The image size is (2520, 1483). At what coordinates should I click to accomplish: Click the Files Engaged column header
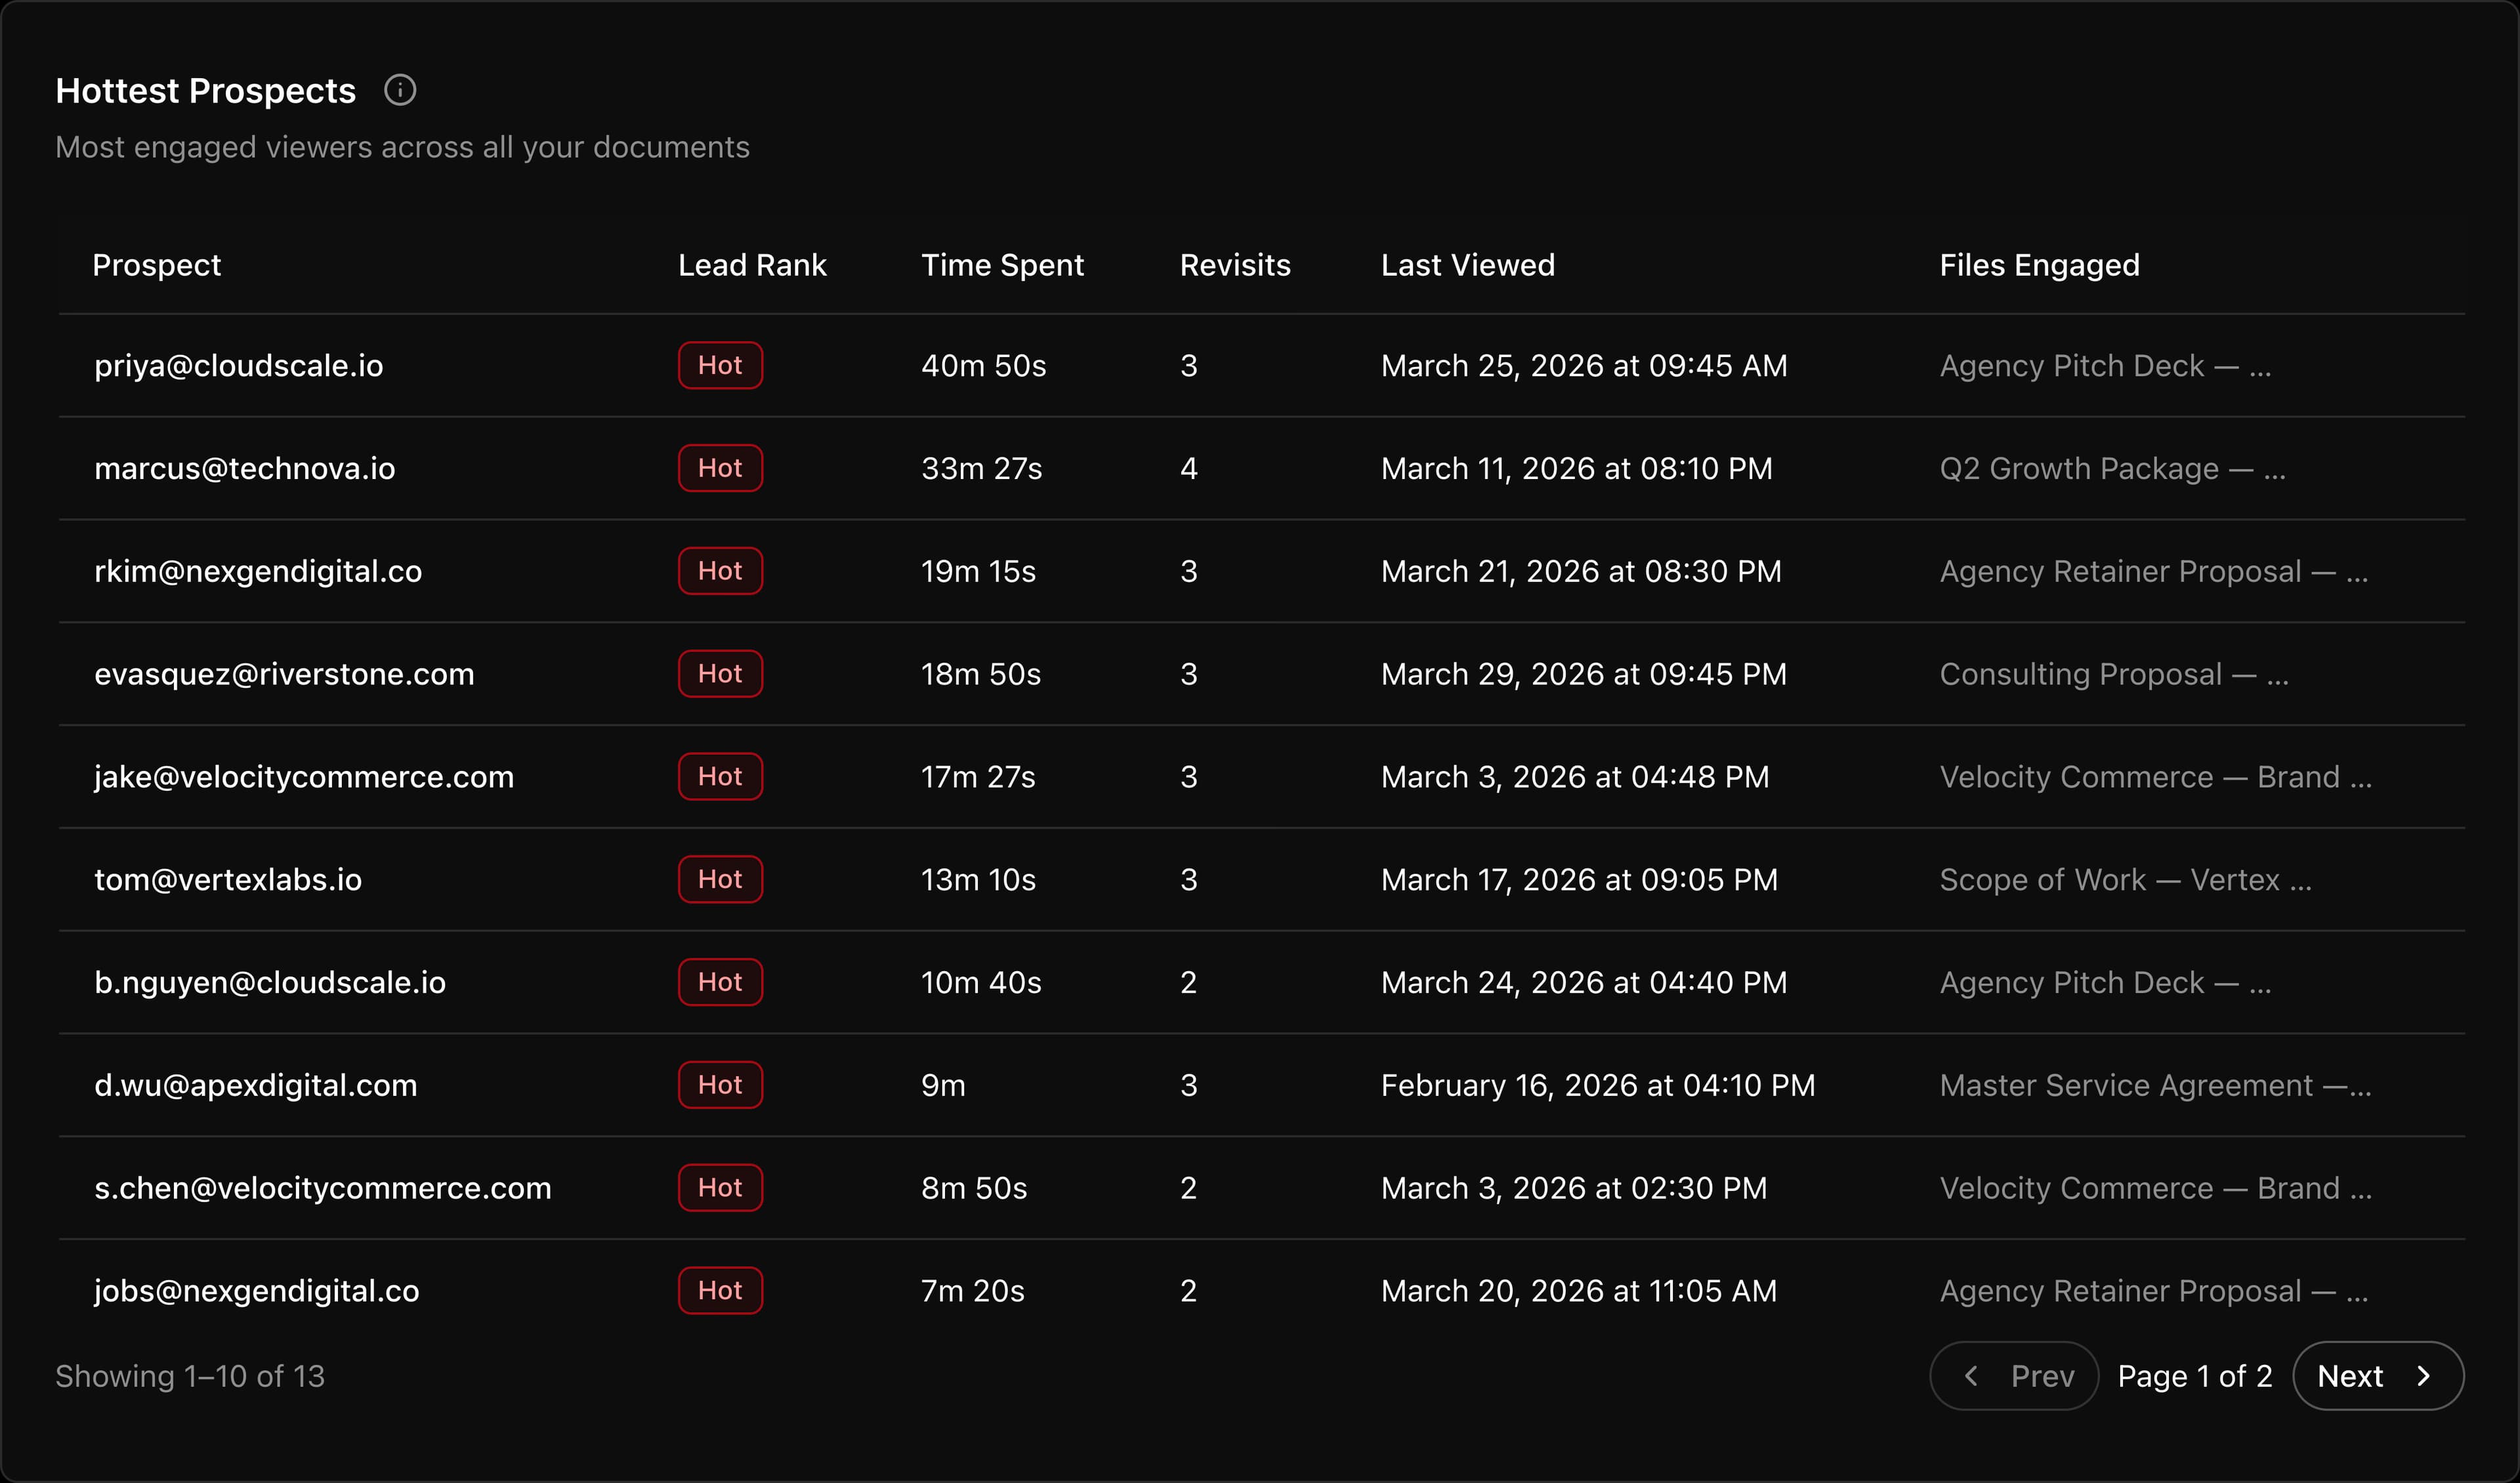pyautogui.click(x=2039, y=265)
